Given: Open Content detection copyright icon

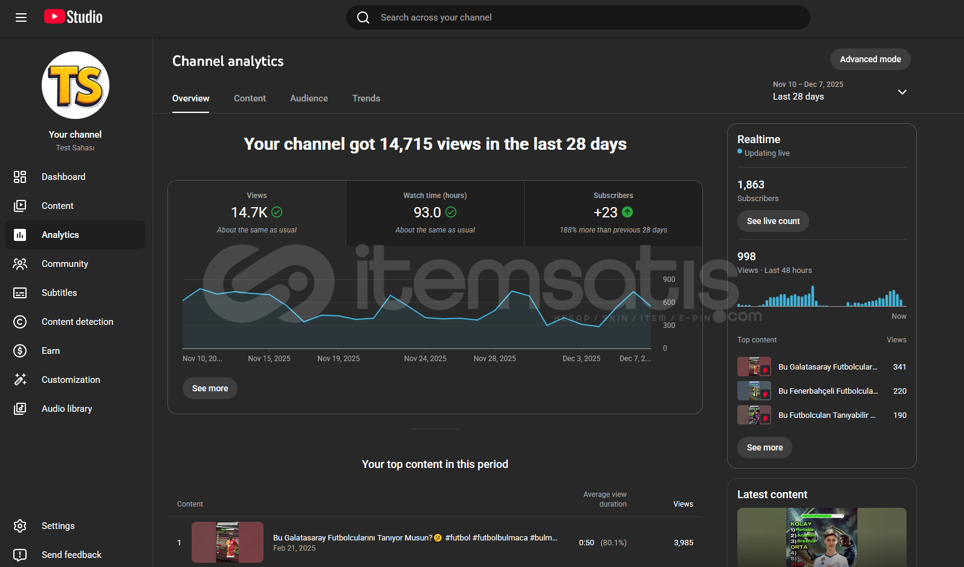Looking at the screenshot, I should click(x=20, y=322).
